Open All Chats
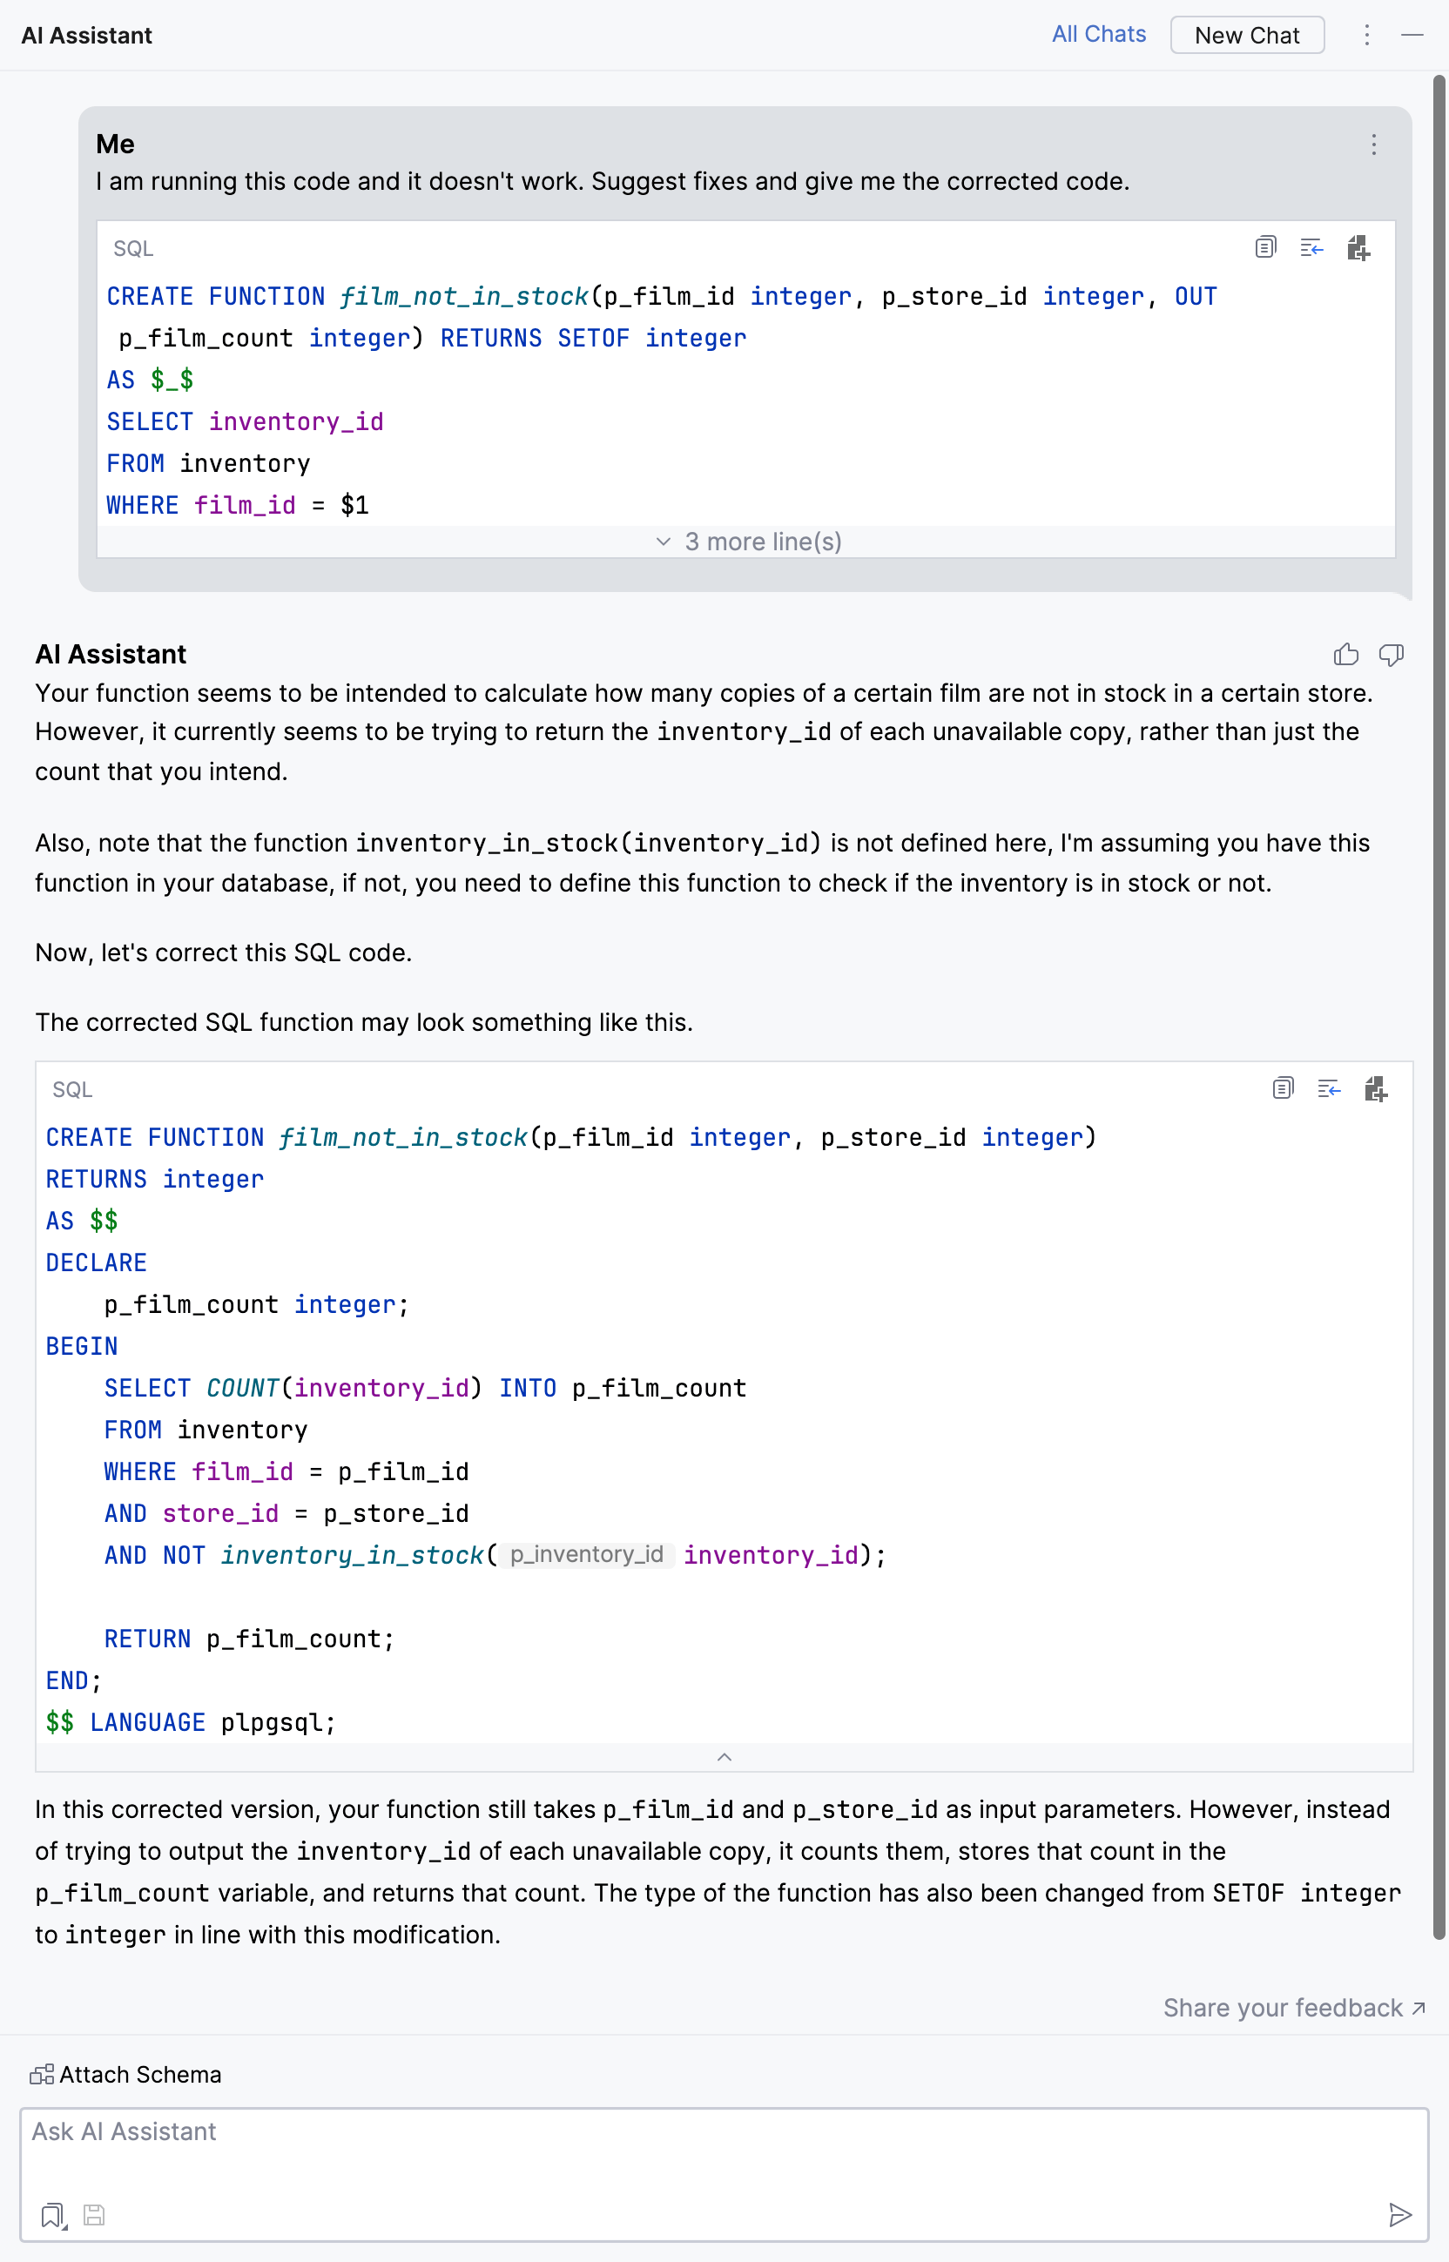 (x=1098, y=34)
